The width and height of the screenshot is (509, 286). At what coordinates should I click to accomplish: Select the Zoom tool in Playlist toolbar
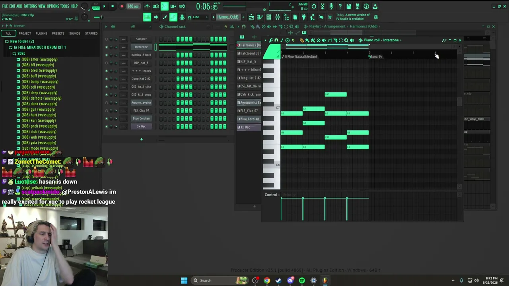pyautogui.click(x=291, y=27)
